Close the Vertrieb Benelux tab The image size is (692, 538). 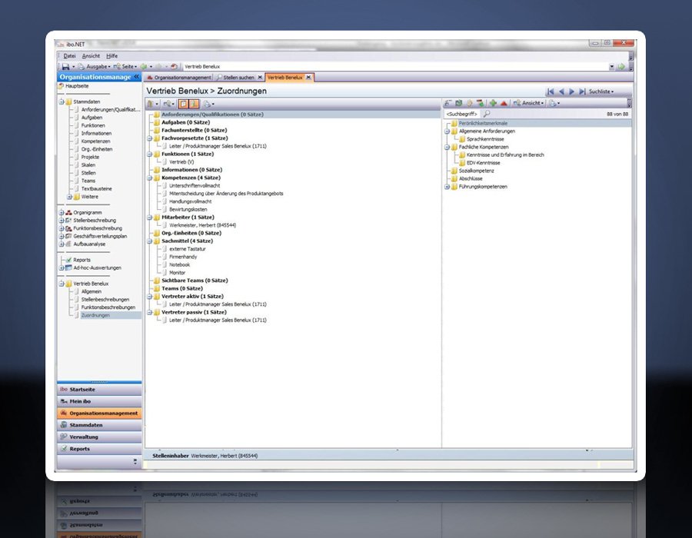click(308, 78)
